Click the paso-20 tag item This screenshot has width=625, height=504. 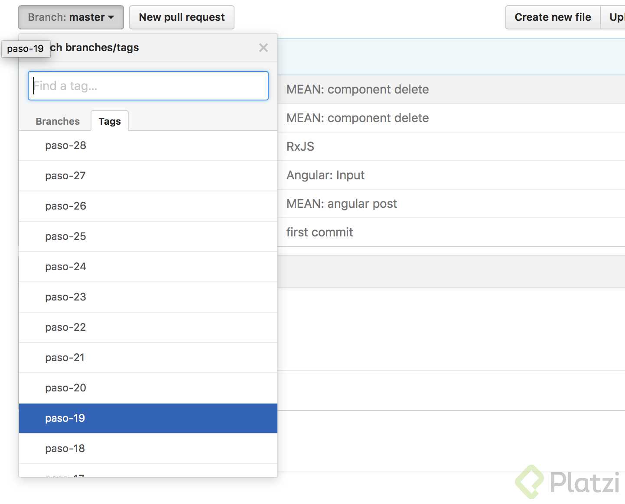[x=66, y=388]
